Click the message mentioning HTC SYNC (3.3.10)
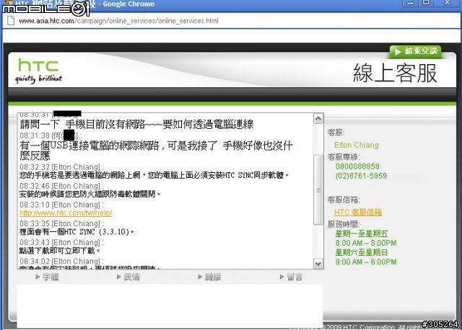The height and width of the screenshot is (330, 462). click(x=77, y=232)
